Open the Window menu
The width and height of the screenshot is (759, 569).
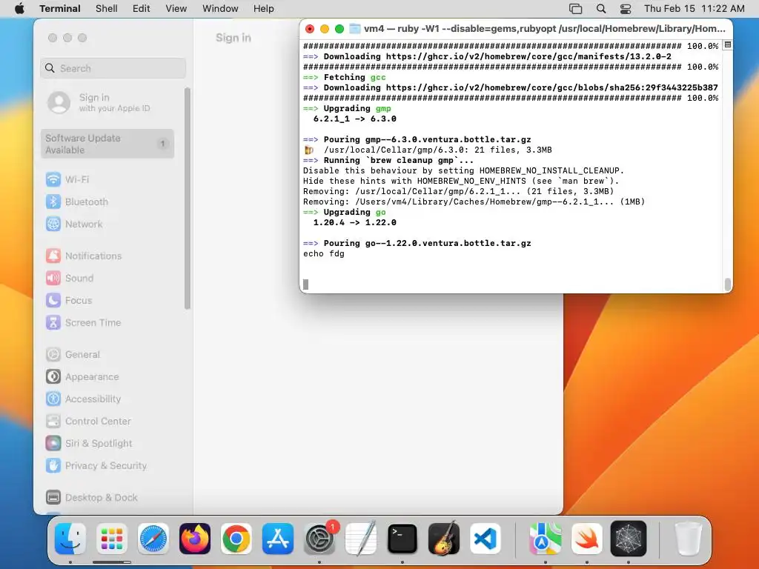point(220,9)
